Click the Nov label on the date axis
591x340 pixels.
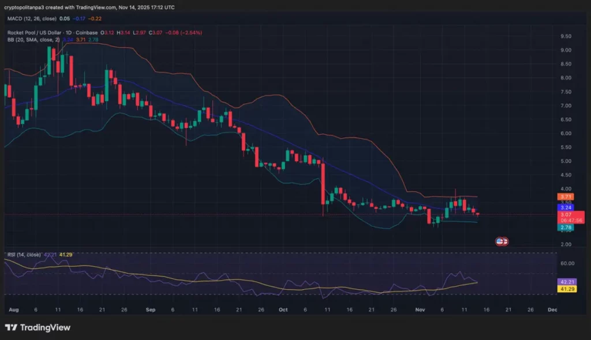coord(420,309)
